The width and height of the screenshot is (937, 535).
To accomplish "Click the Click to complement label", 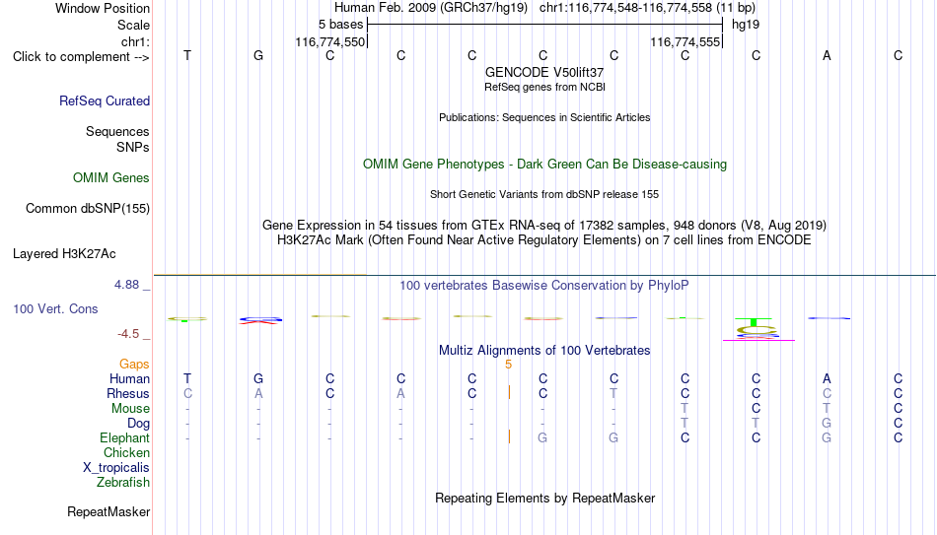I will pos(81,57).
